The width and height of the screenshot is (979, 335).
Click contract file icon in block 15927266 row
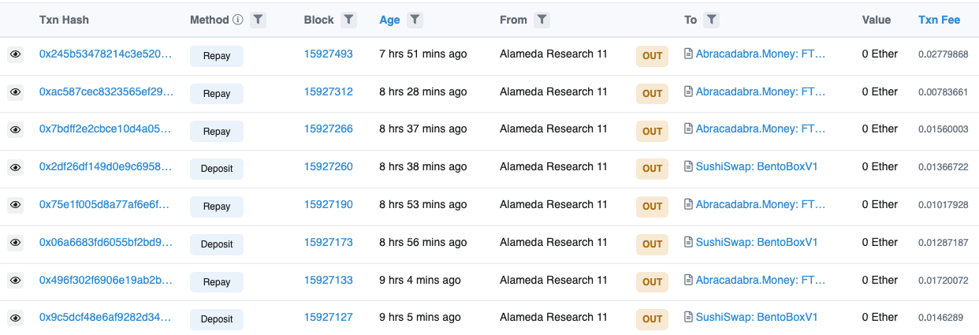pos(689,129)
